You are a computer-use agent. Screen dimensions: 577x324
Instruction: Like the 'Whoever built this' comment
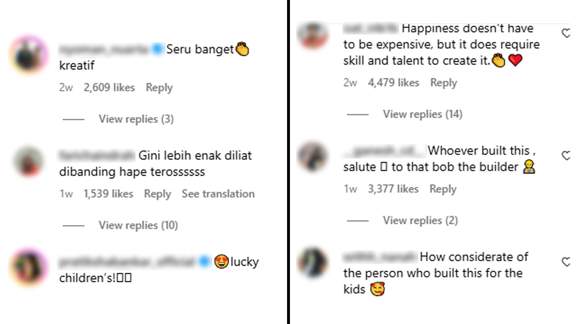click(x=566, y=155)
